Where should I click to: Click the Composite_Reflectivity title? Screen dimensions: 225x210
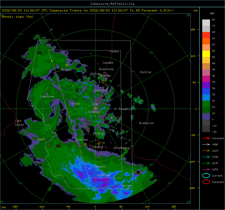[x=112, y=4]
